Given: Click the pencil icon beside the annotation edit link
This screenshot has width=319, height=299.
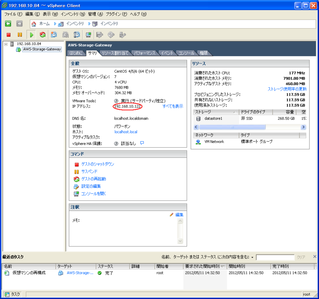Looking at the screenshot, I should [171, 214].
